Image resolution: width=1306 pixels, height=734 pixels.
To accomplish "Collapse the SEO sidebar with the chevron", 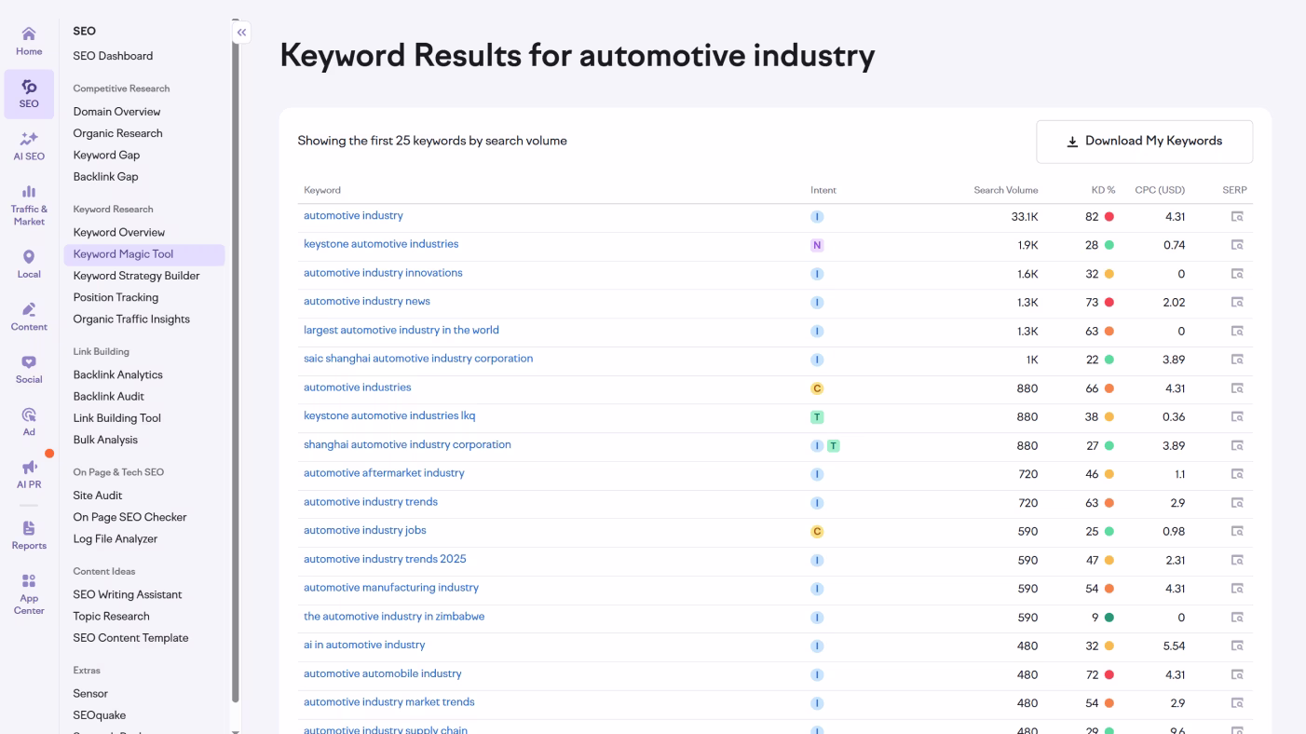I will point(241,32).
